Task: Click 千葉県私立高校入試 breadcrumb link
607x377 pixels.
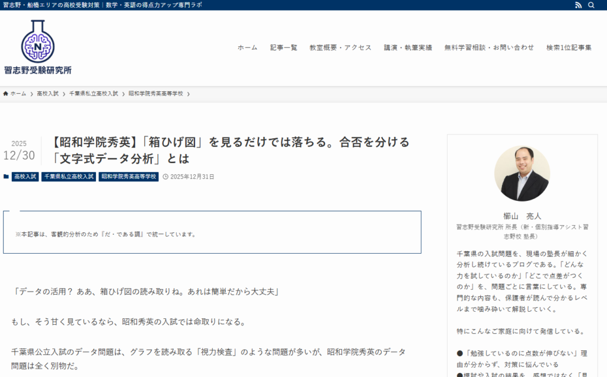Action: 94,94
